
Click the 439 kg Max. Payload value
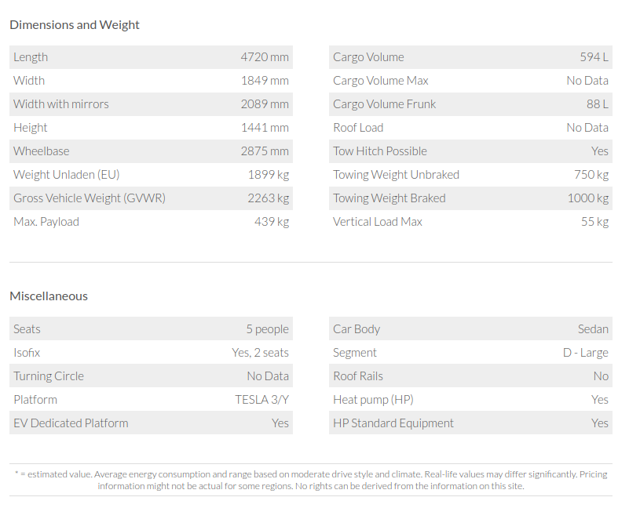pyautogui.click(x=271, y=222)
